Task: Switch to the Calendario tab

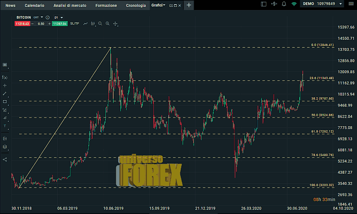Action: click(34, 5)
